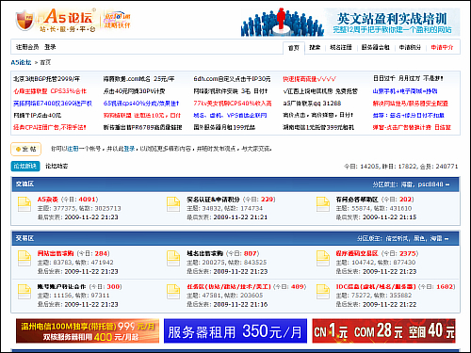Viewport: 471px width, 353px height.
Task: Collapse the 交易区 section with minus icon
Action: click(447, 239)
